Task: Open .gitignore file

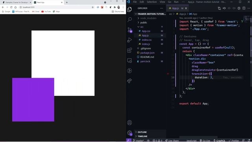Action: point(150,49)
